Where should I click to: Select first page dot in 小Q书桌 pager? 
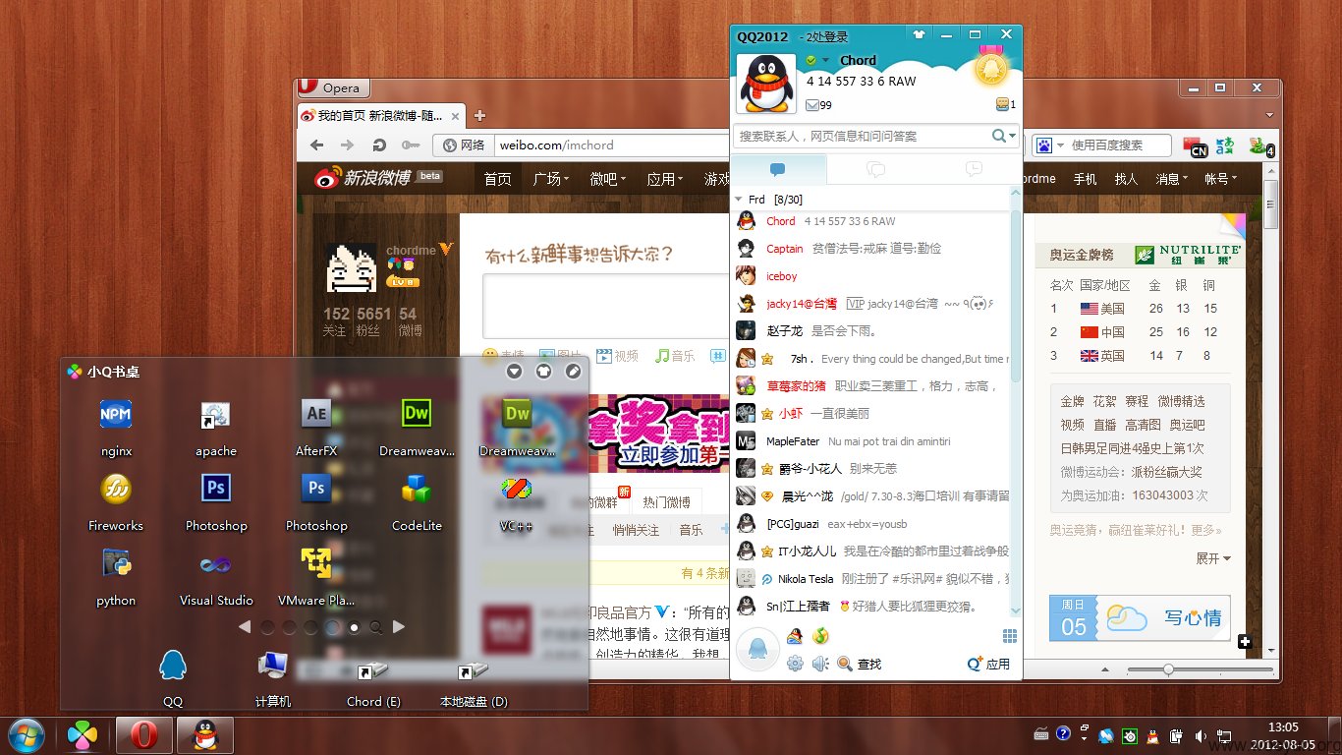point(267,627)
